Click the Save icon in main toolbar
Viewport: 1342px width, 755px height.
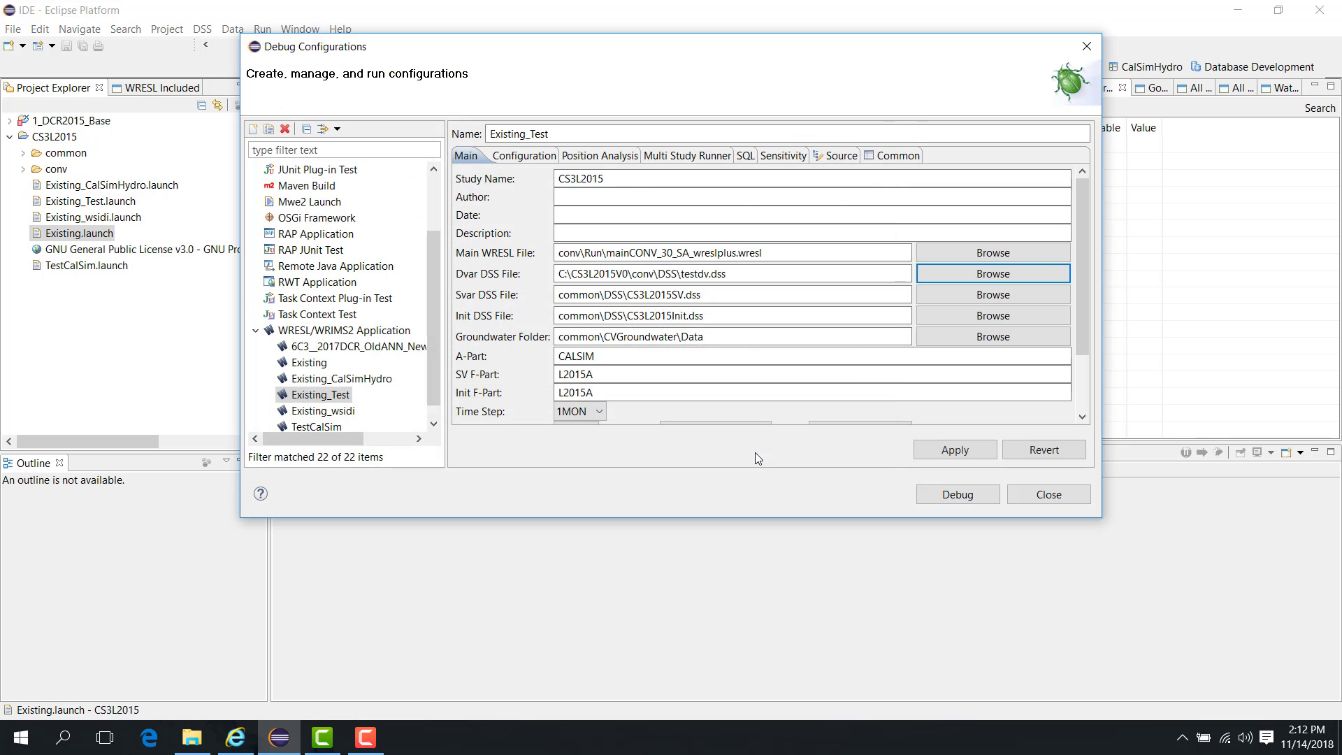66,46
